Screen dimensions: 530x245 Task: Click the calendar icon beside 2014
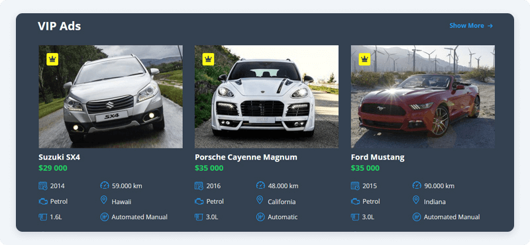tap(43, 185)
